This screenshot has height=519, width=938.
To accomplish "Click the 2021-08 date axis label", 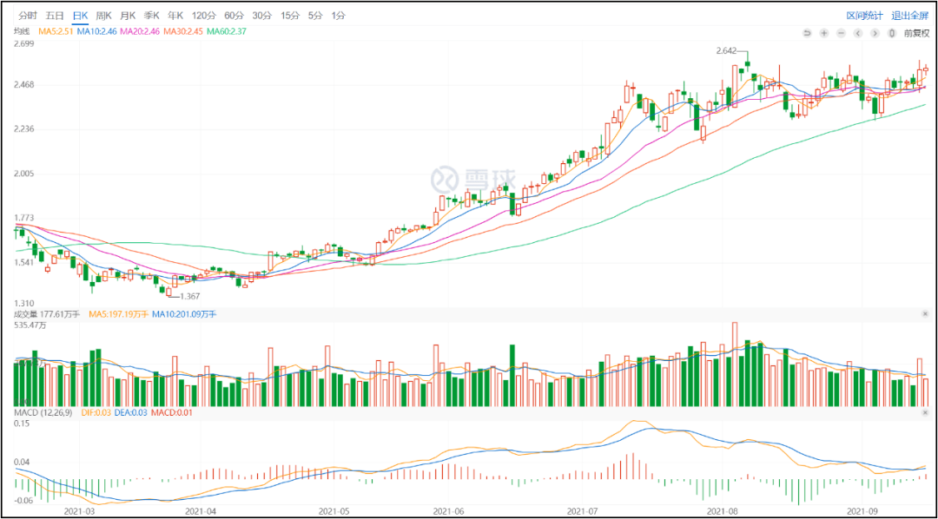I will pos(721,512).
